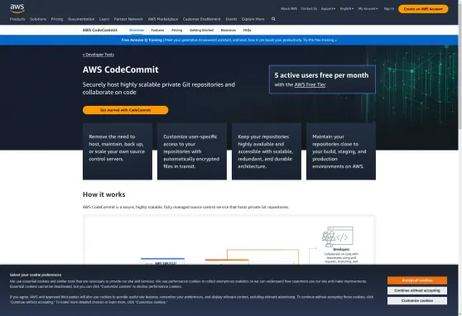The image size is (462, 316).
Task: Click the 'Maintain your repositories close' card
Action: coord(341,151)
